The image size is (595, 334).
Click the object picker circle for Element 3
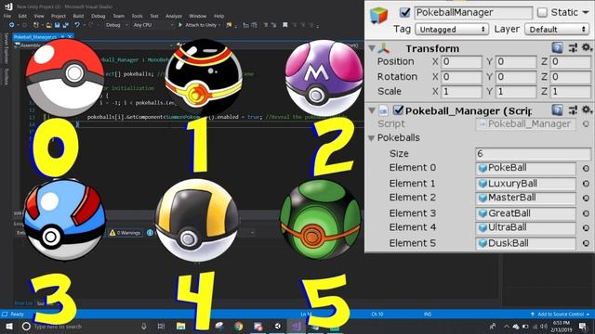point(586,214)
